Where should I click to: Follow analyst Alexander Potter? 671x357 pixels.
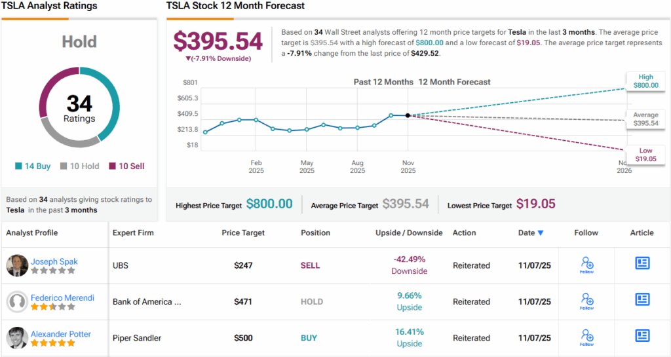pyautogui.click(x=587, y=337)
